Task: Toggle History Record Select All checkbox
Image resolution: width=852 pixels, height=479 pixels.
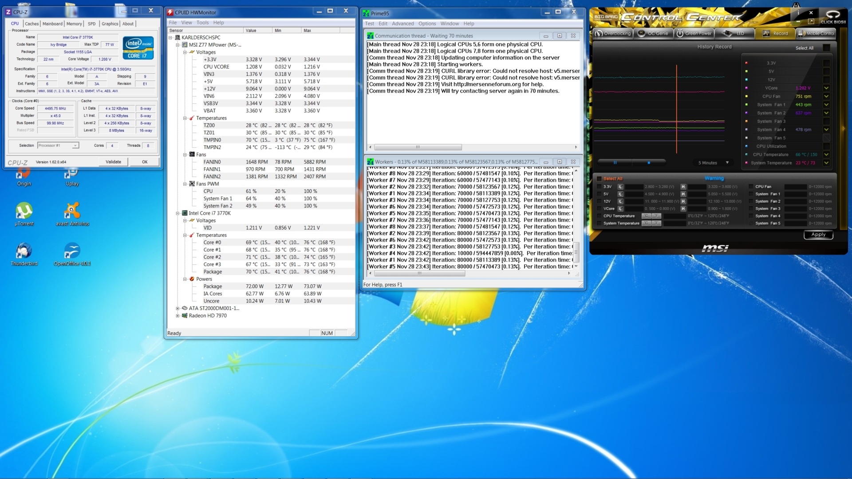Action: (826, 48)
